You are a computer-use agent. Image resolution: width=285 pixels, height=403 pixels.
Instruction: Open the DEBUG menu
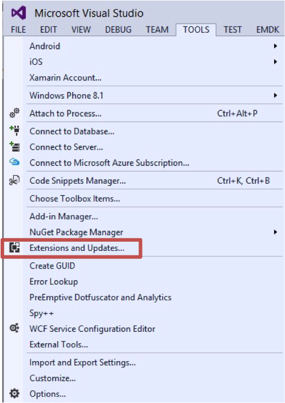pyautogui.click(x=118, y=29)
